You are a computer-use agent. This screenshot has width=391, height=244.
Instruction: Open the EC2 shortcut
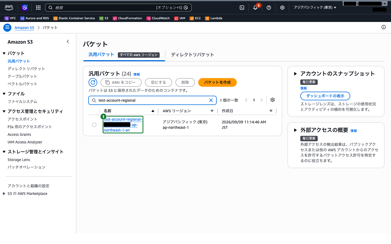click(x=195, y=18)
